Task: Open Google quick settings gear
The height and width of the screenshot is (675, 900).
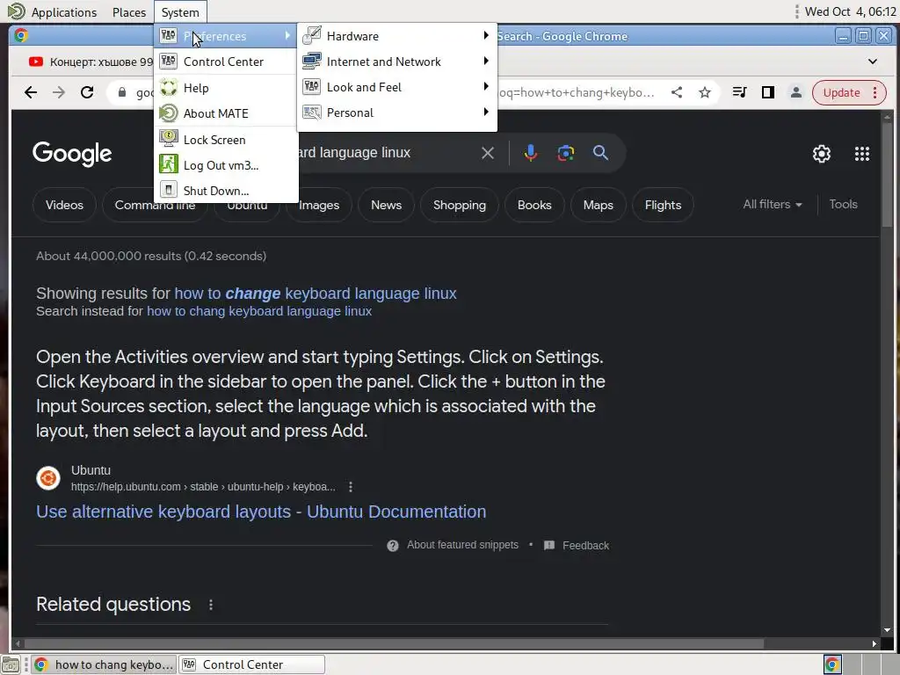Action: (x=822, y=153)
